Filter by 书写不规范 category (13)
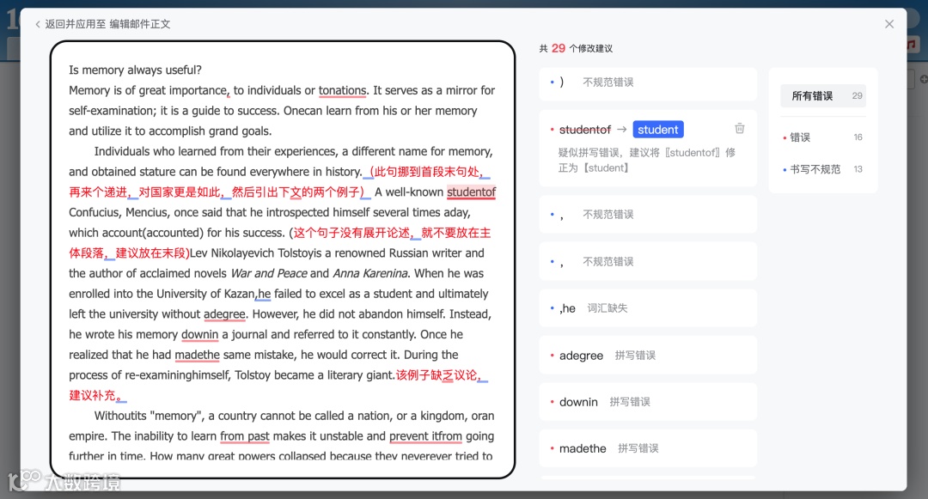Image resolution: width=928 pixels, height=499 pixels. coord(822,169)
